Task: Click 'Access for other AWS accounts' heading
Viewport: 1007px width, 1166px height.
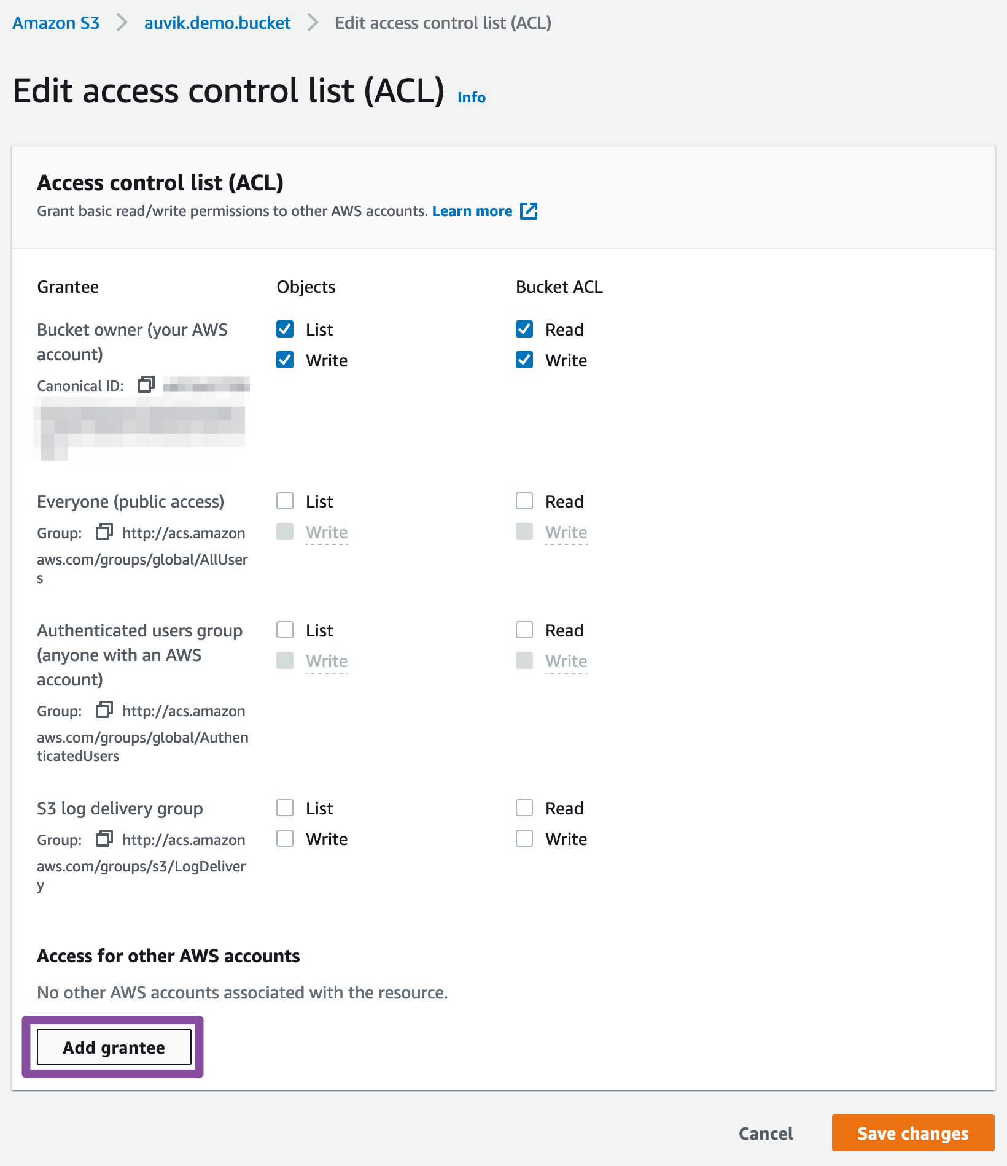Action: 168,956
